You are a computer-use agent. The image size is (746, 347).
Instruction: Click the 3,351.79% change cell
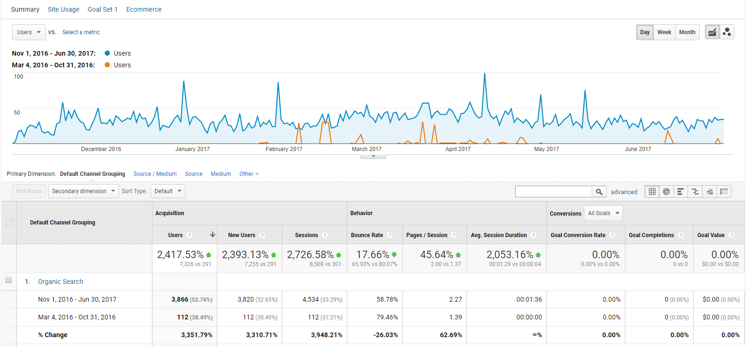coord(197,335)
